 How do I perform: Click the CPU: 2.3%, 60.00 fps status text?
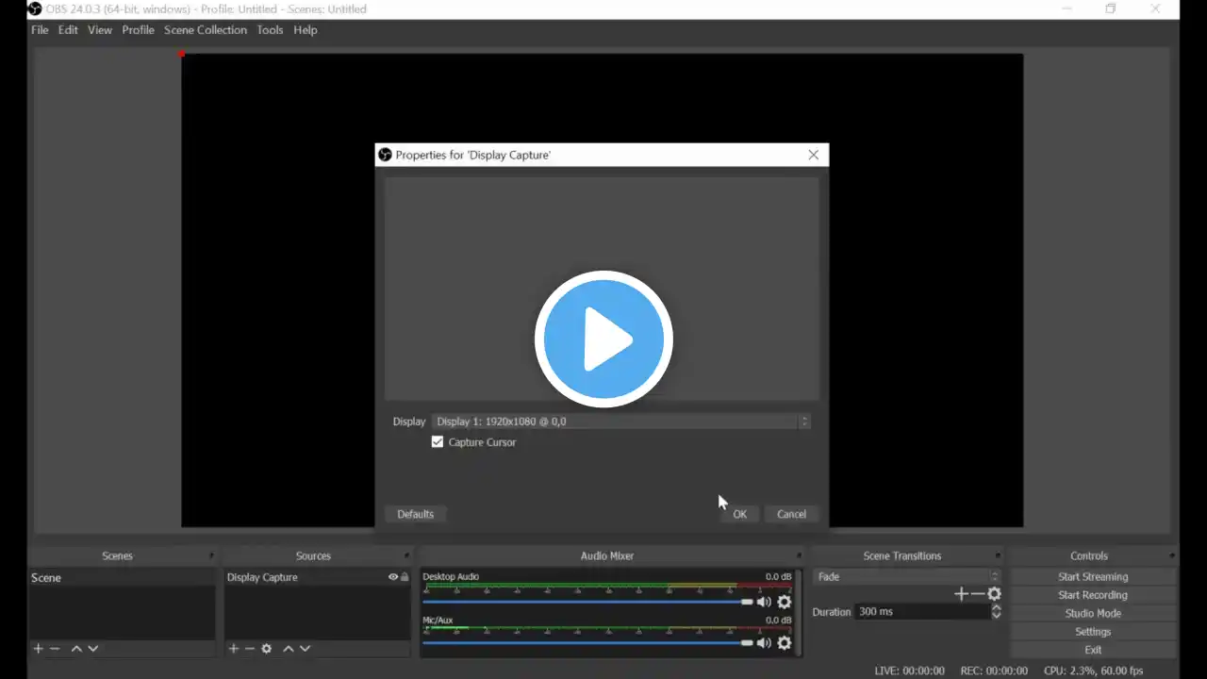(x=1093, y=671)
